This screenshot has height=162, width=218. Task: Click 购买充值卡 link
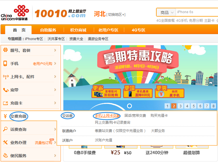[159, 116]
